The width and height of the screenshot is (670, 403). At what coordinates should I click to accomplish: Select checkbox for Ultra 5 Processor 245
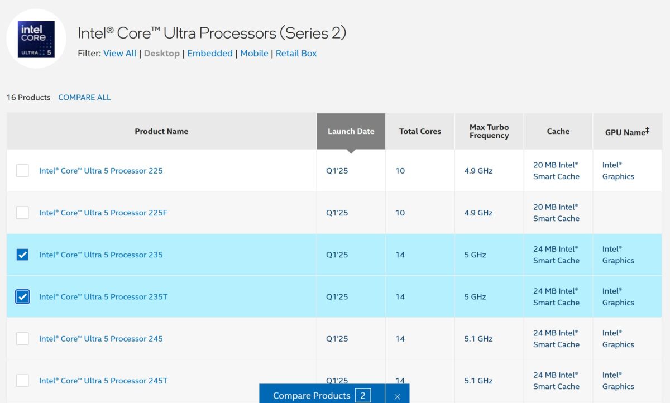22,338
